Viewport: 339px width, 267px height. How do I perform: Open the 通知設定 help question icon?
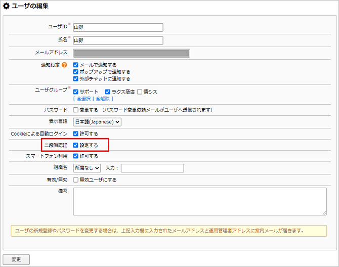(x=64, y=65)
